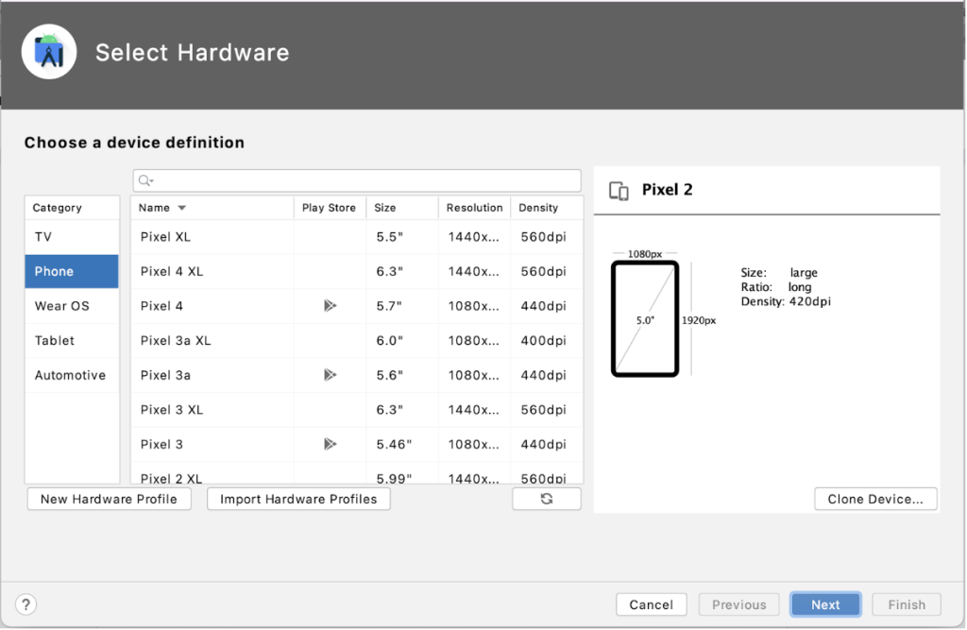Create a New Hardware Profile
Viewport: 967px width, 630px height.
click(x=109, y=499)
